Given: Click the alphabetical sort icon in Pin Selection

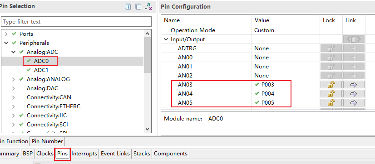Looking at the screenshot, I should (x=148, y=6).
